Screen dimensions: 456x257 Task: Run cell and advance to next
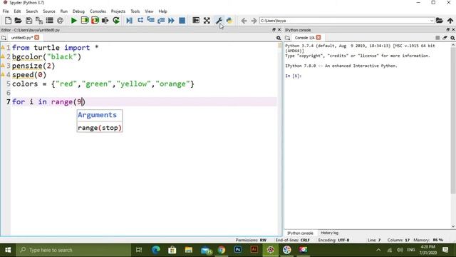click(x=95, y=21)
